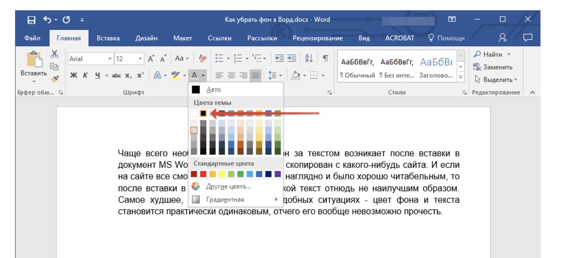Open borders dropdown arrow
This screenshot has width=561, height=258.
[x=323, y=76]
